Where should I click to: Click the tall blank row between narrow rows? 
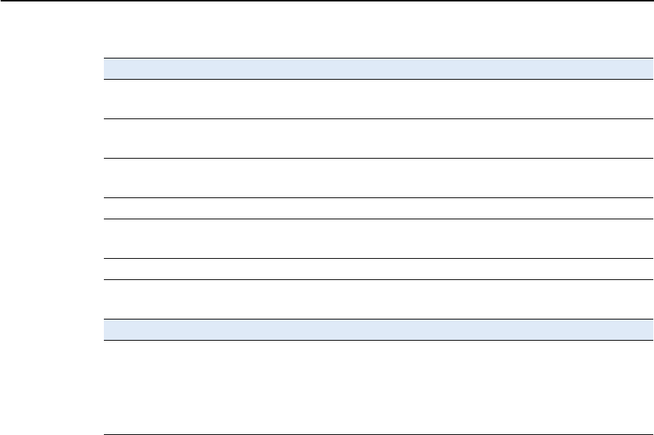click(377, 238)
